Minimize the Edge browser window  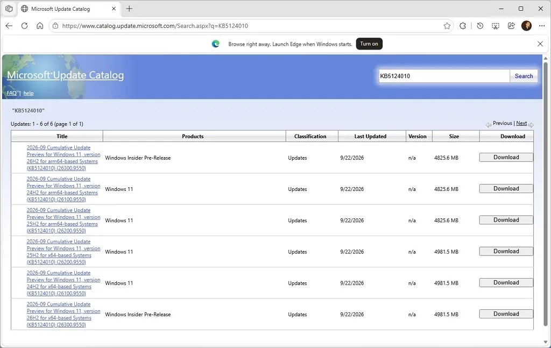point(501,9)
